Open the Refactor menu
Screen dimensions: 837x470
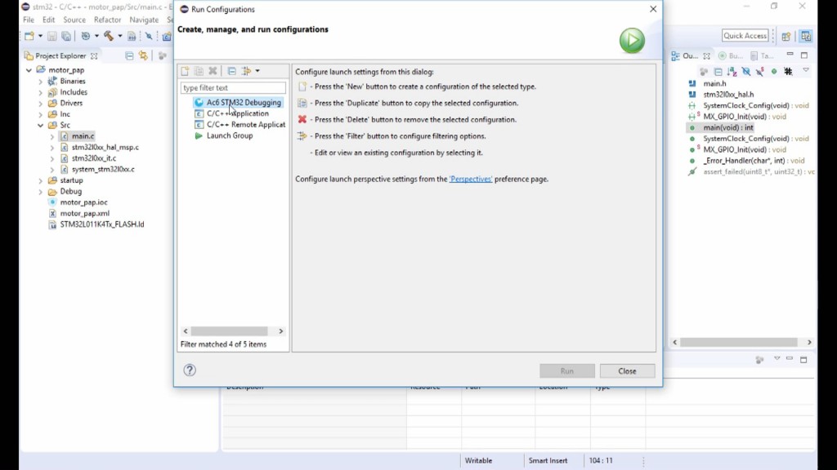107,20
